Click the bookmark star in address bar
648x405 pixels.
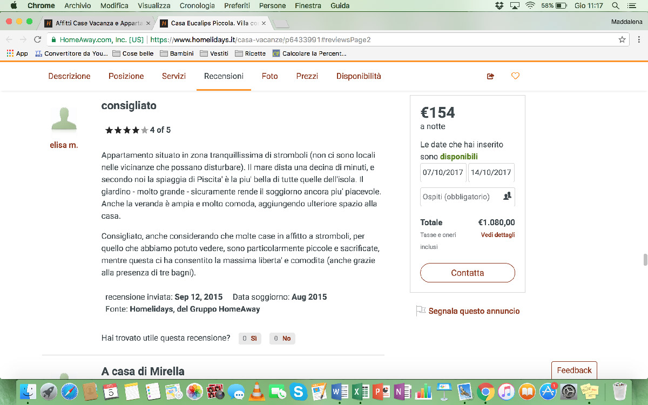click(622, 39)
